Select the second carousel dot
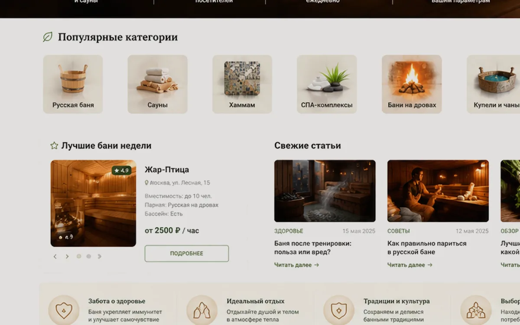The width and height of the screenshot is (520, 325). pyautogui.click(x=89, y=257)
